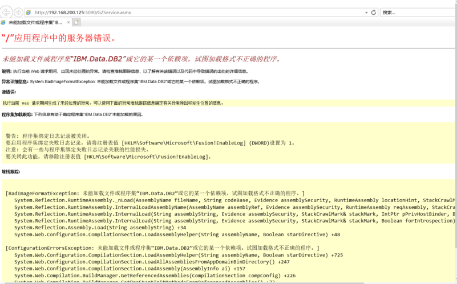Click the IE favicon on the page tab
Image resolution: width=457 pixels, height=284 pixels.
coord(3,22)
